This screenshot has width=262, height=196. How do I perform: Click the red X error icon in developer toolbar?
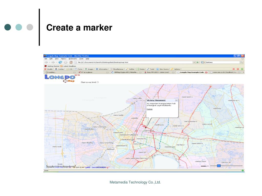point(234,69)
